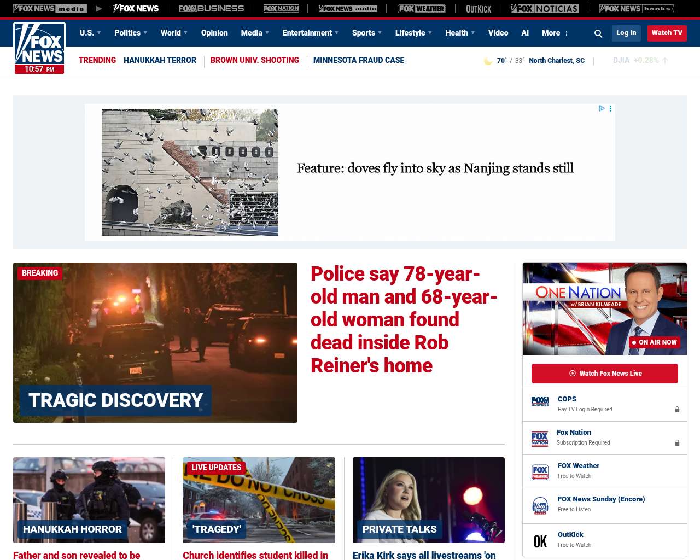The width and height of the screenshot is (700, 560).
Task: Expand the U.S. dropdown menu
Action: pyautogui.click(x=90, y=33)
